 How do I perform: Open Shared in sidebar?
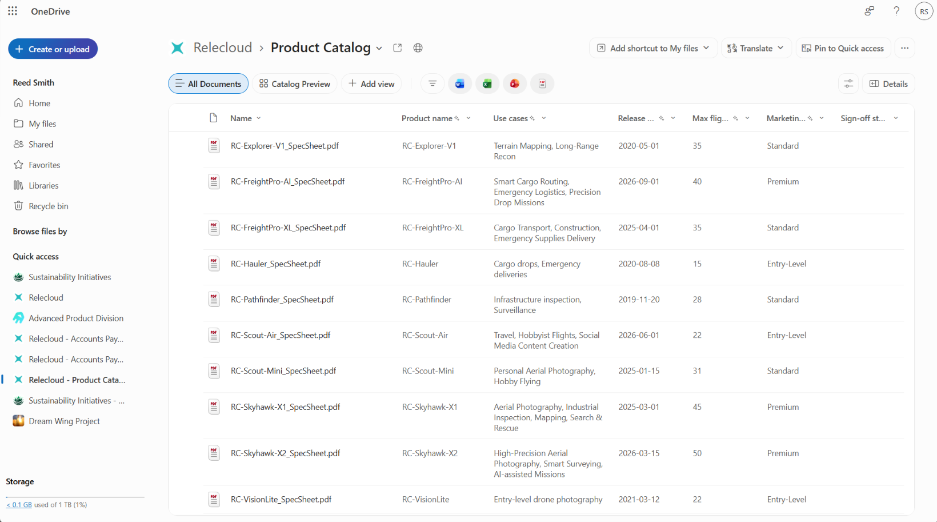(41, 145)
